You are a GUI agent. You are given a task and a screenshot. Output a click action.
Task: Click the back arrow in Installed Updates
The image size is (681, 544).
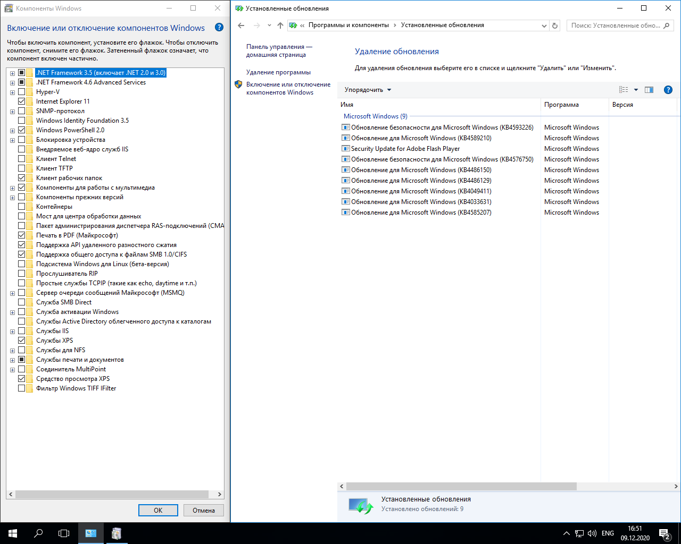(241, 25)
